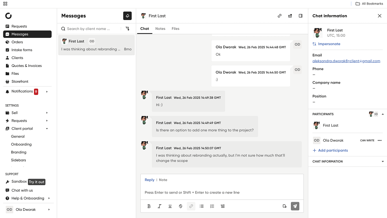Open Messages in the sidebar

[27, 34]
